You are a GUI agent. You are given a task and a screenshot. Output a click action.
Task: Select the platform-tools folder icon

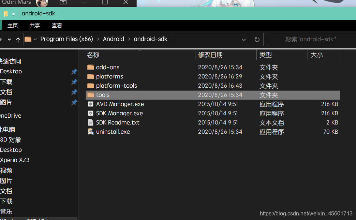pyautogui.click(x=91, y=86)
